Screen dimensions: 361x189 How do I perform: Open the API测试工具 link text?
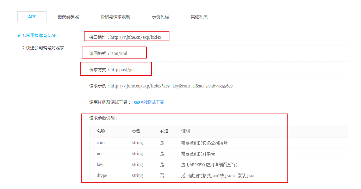(x=152, y=102)
